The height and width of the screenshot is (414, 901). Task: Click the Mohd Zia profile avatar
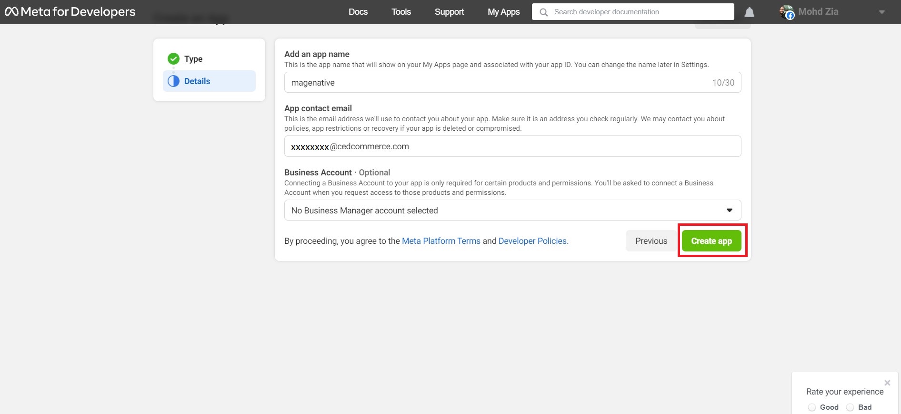(x=786, y=12)
